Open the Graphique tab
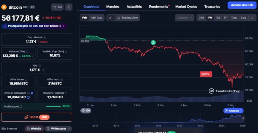258x133 pixels. (x=91, y=7)
